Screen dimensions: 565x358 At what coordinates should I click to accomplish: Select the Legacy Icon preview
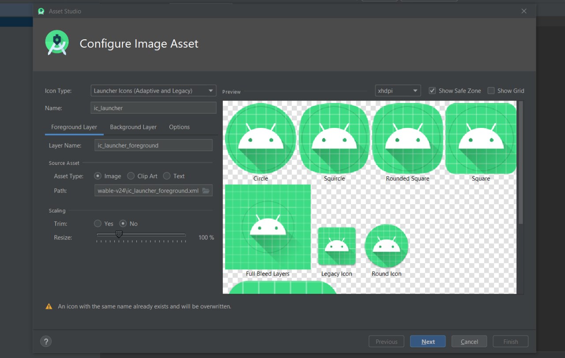click(337, 246)
